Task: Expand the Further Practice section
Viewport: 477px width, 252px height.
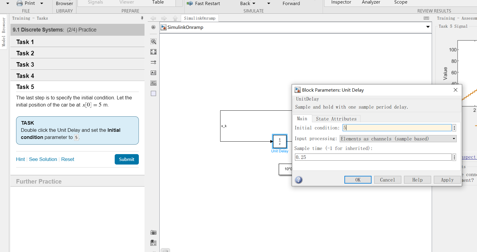Action: pyautogui.click(x=77, y=181)
